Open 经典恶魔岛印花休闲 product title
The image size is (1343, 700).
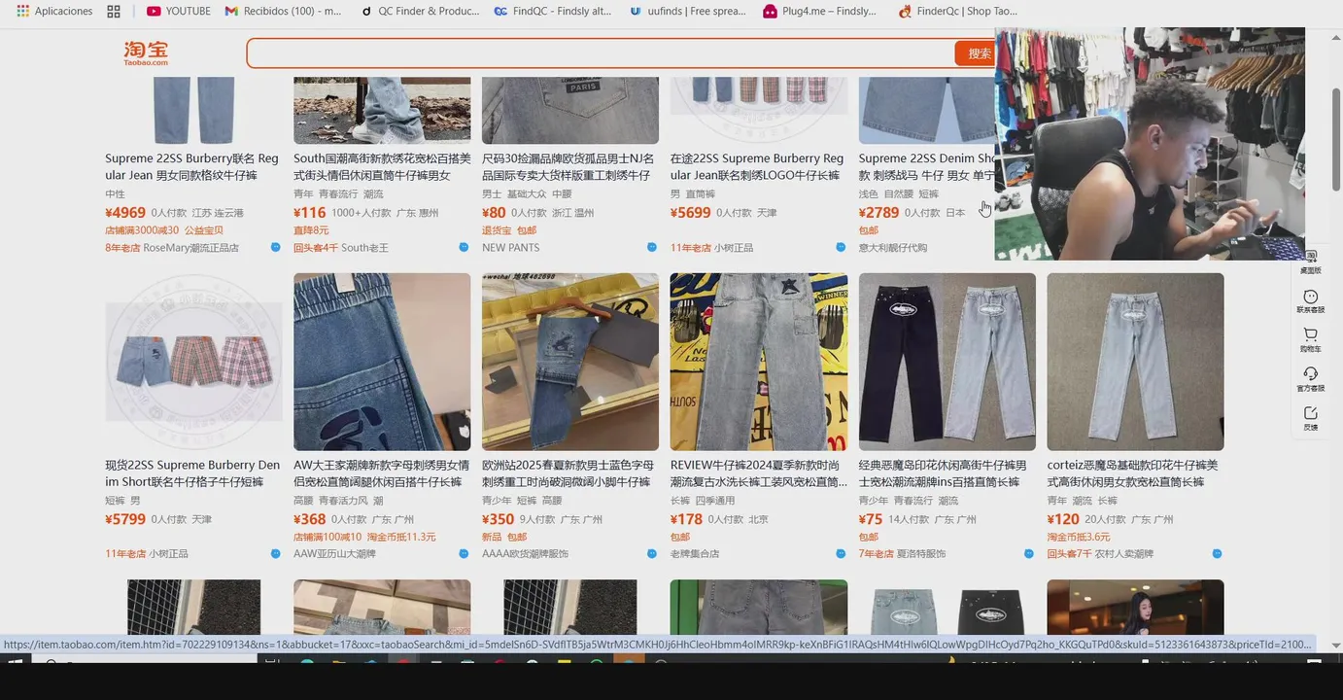[943, 473]
